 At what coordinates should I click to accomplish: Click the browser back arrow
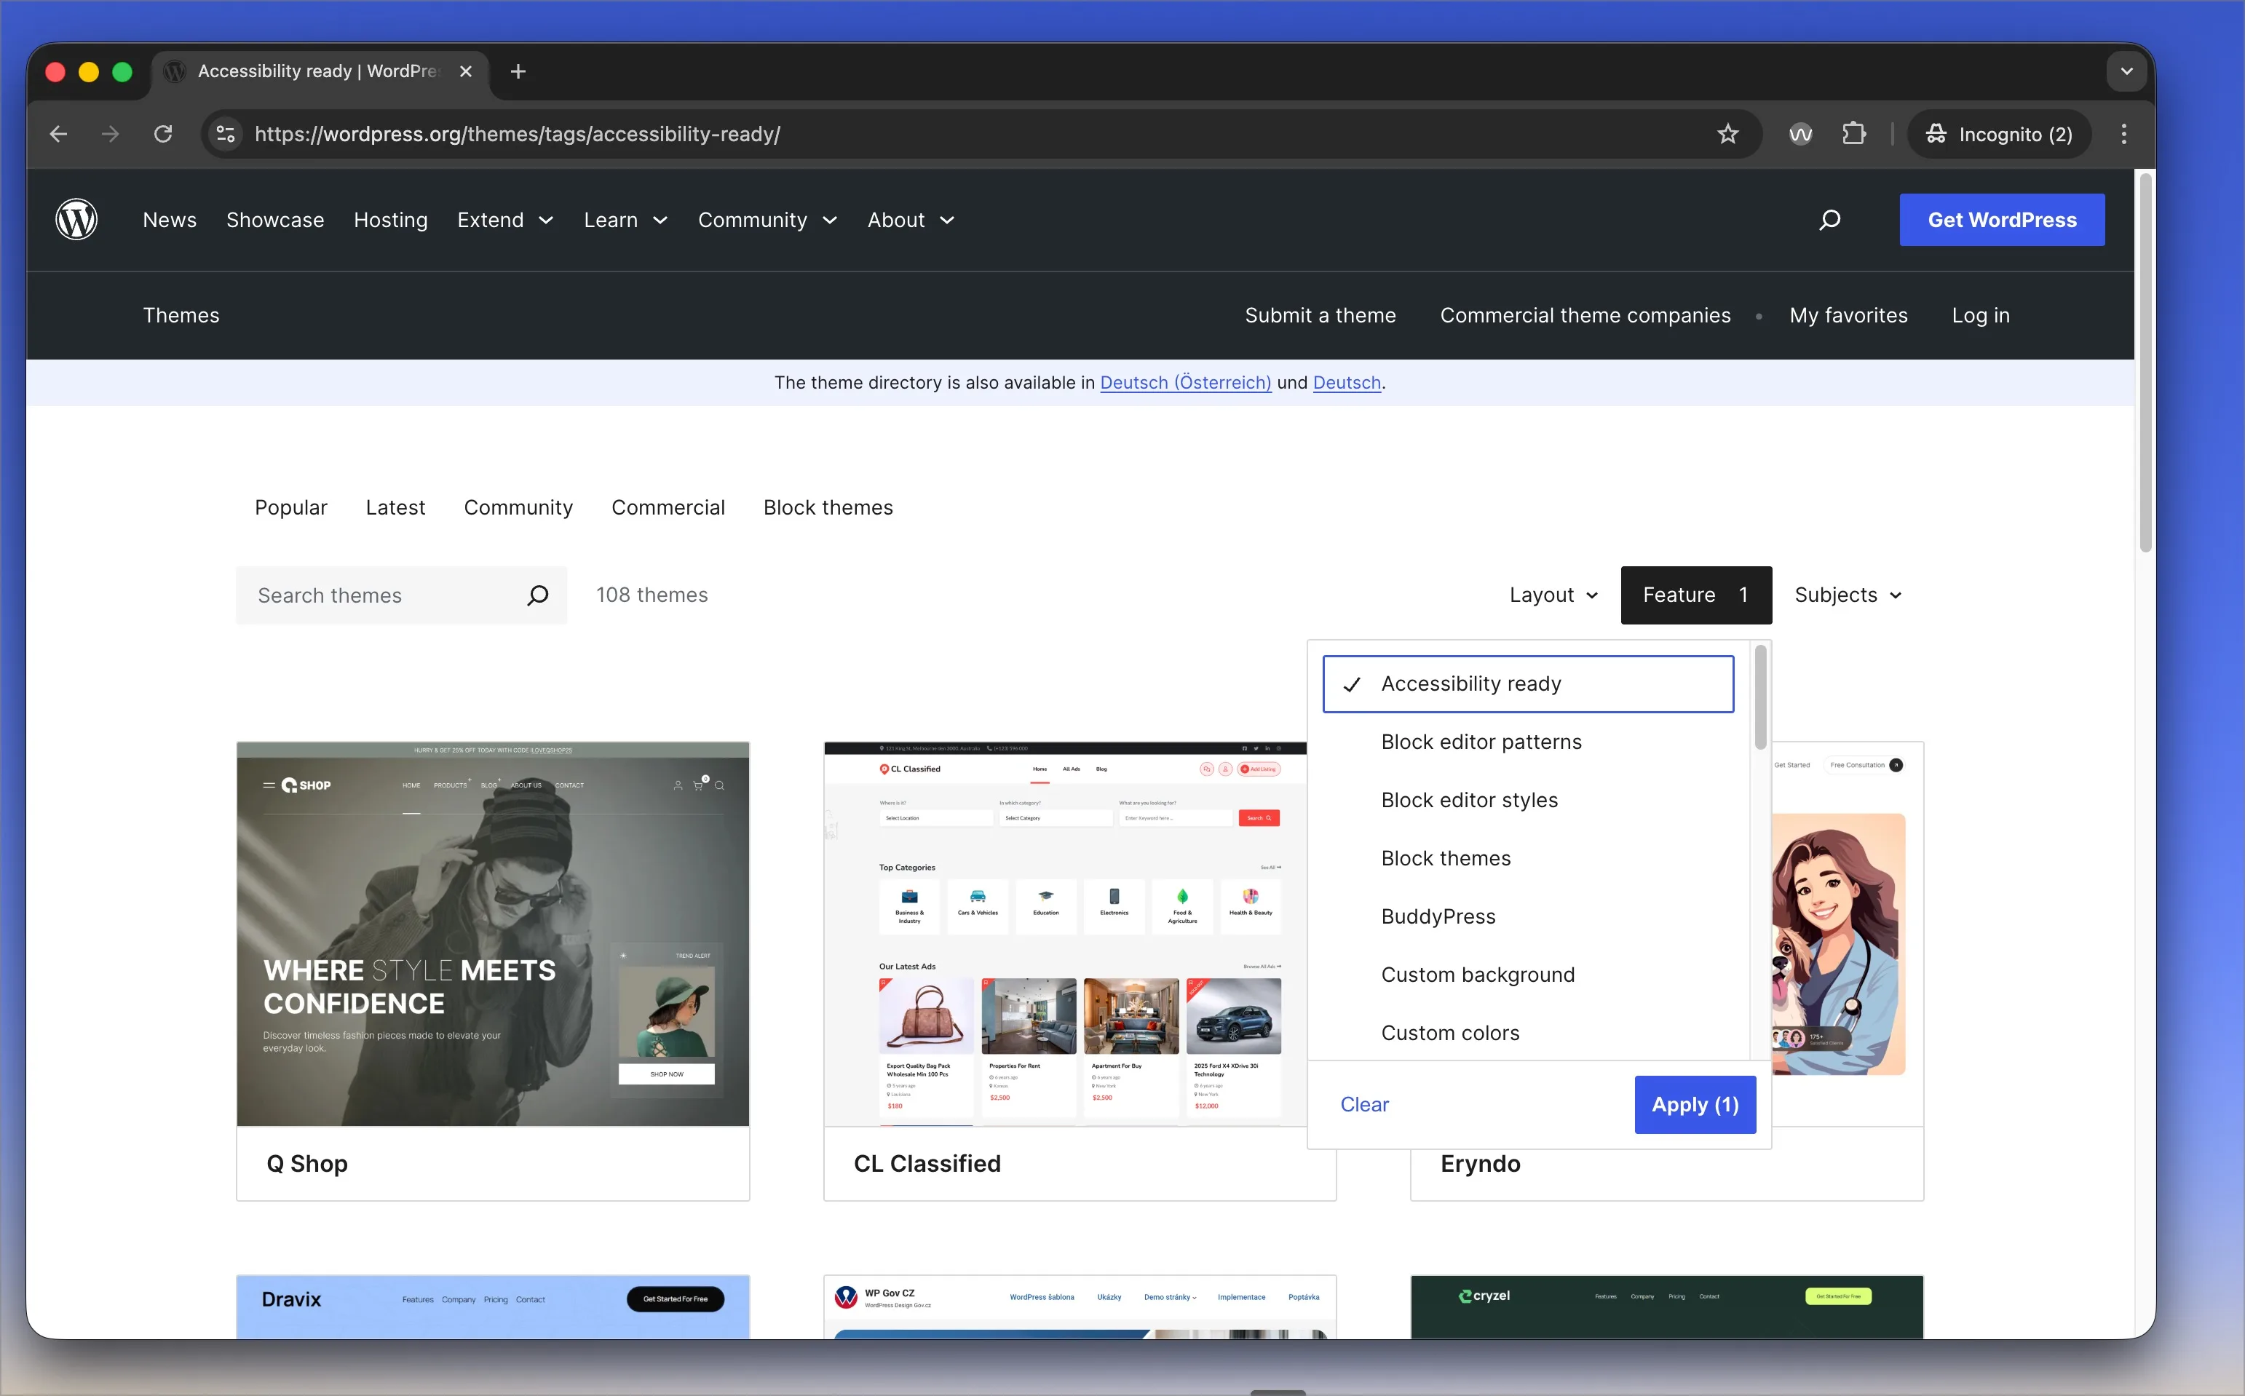point(58,134)
